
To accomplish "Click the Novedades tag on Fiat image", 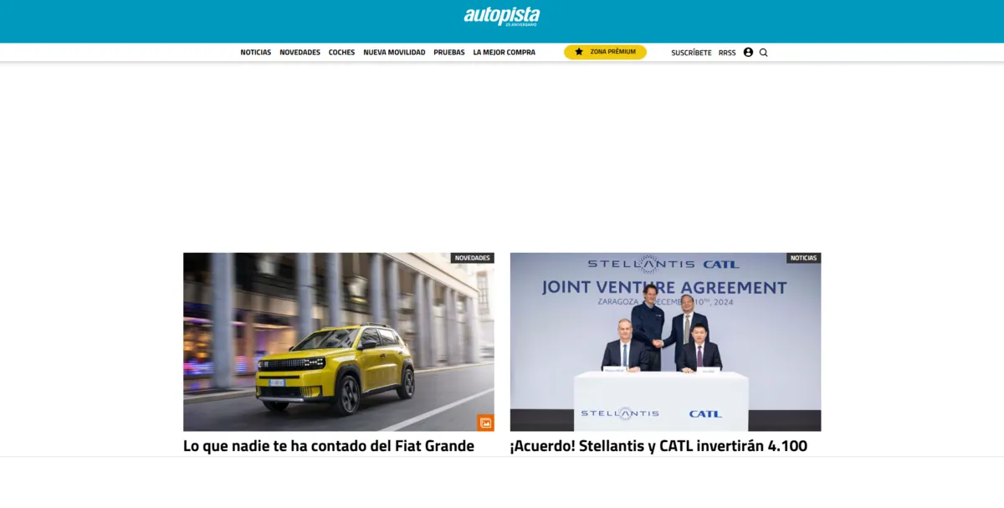I will pos(473,258).
